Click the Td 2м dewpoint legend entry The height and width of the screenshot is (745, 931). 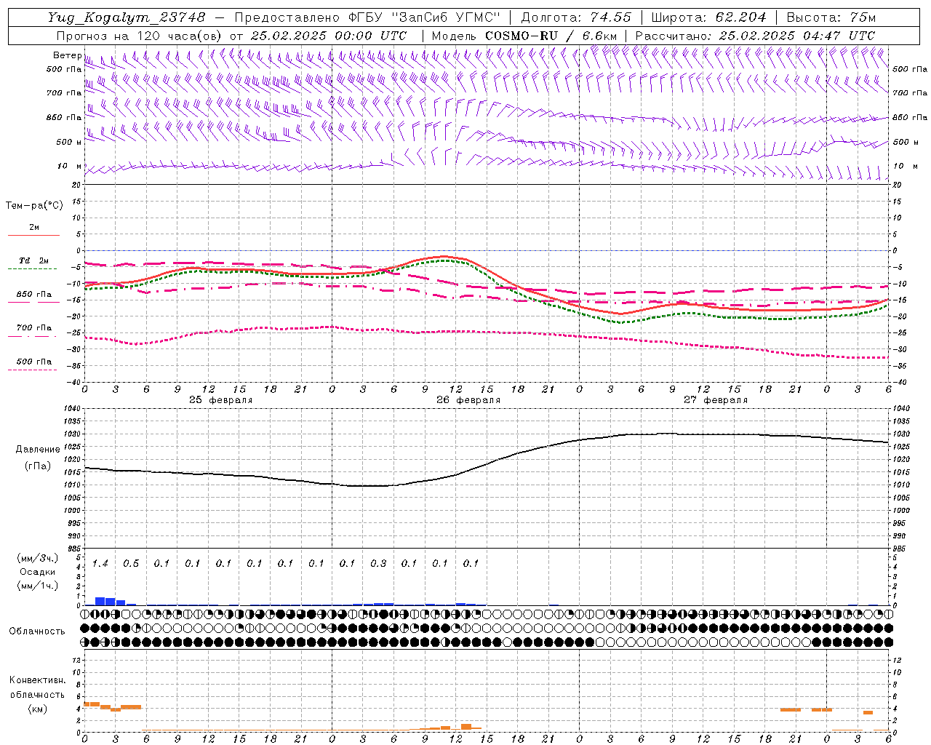(33, 260)
